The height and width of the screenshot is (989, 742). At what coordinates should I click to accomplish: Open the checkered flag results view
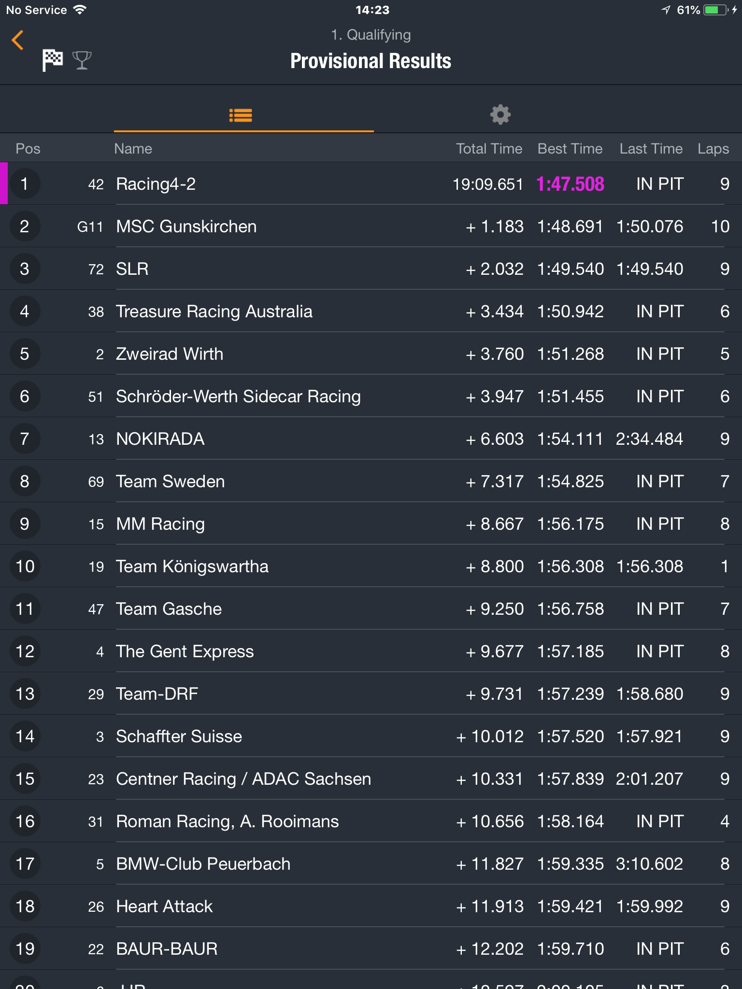tap(52, 60)
